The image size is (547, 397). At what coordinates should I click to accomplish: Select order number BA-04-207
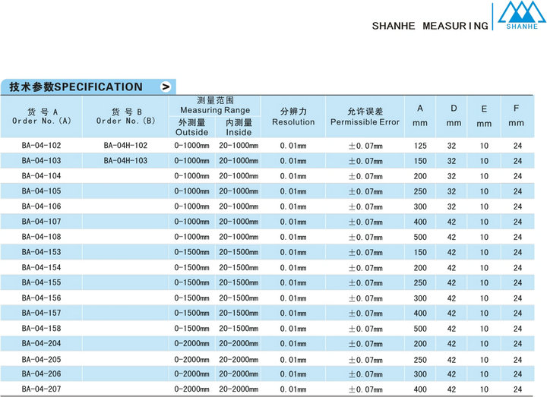point(41,389)
